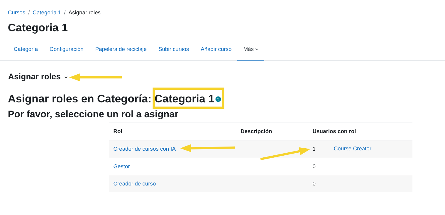Open the Gestor role assignment page

[121, 166]
